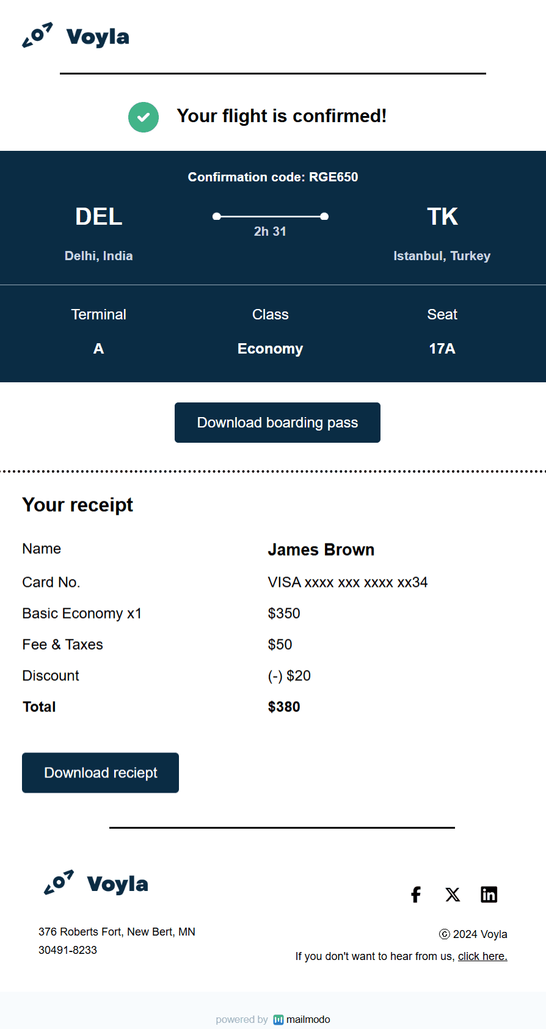Click the flight route line between DEL and TK

tap(271, 216)
